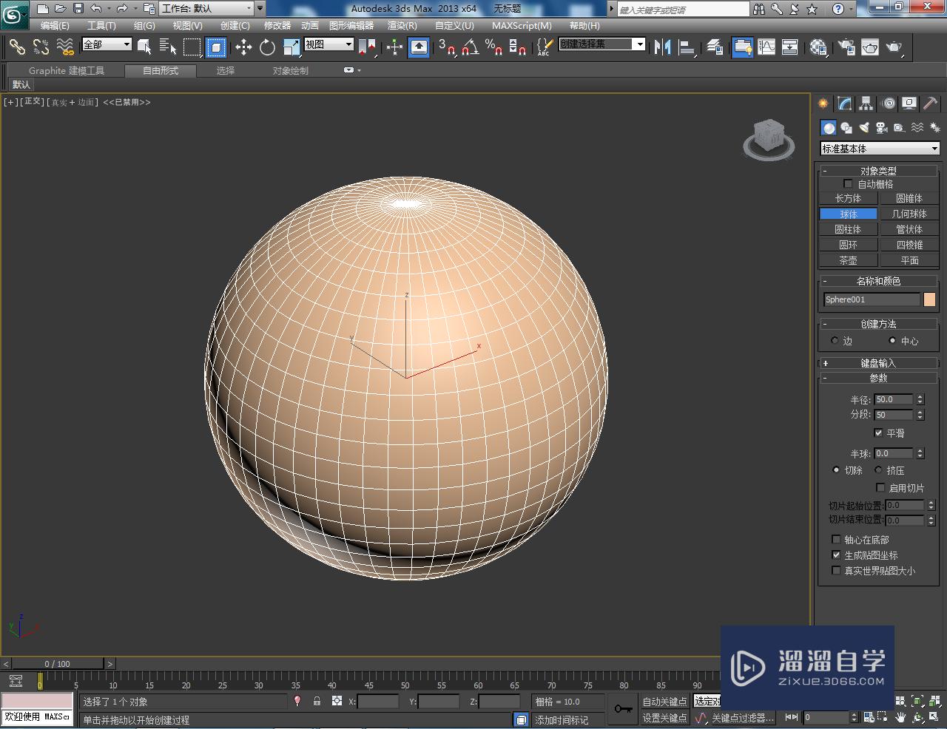Open the 修改器 menu
This screenshot has height=729, width=947.
pos(277,25)
